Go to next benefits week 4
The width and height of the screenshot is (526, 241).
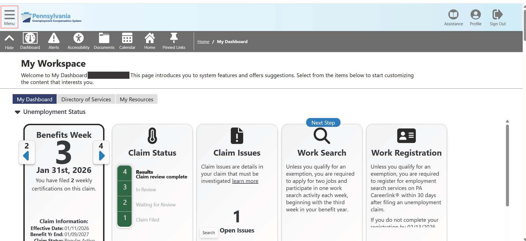(x=101, y=152)
